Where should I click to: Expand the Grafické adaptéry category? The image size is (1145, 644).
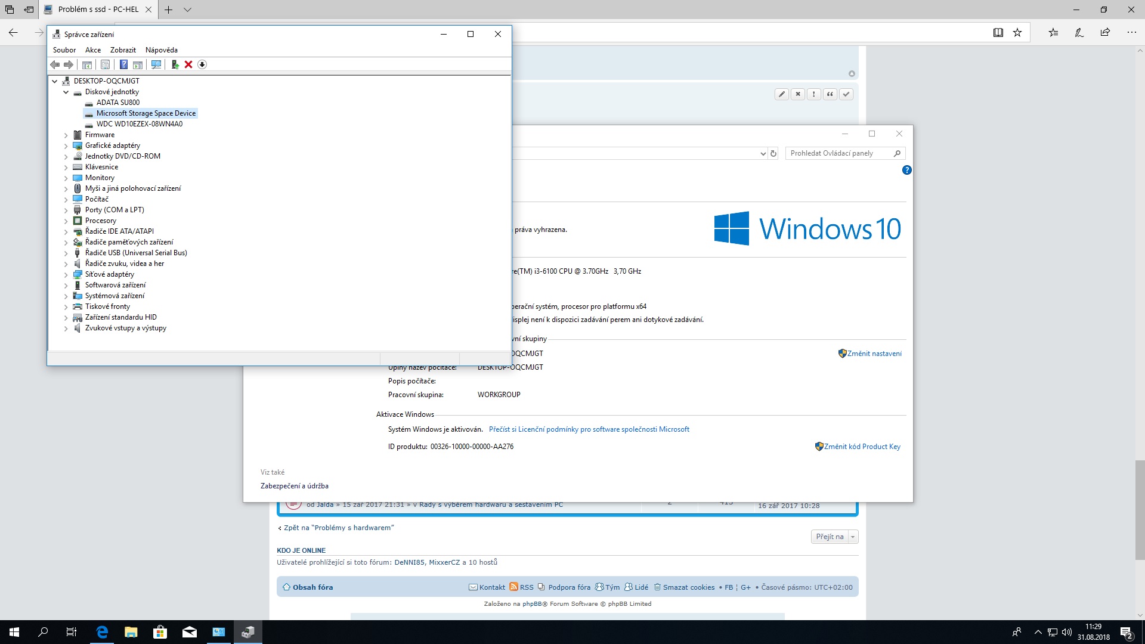point(66,145)
